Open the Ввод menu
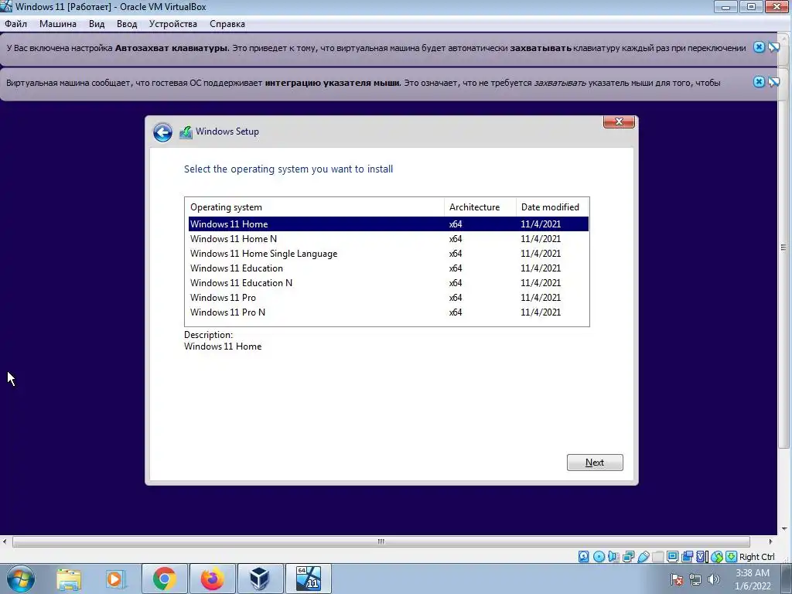The image size is (792, 594). 127,24
